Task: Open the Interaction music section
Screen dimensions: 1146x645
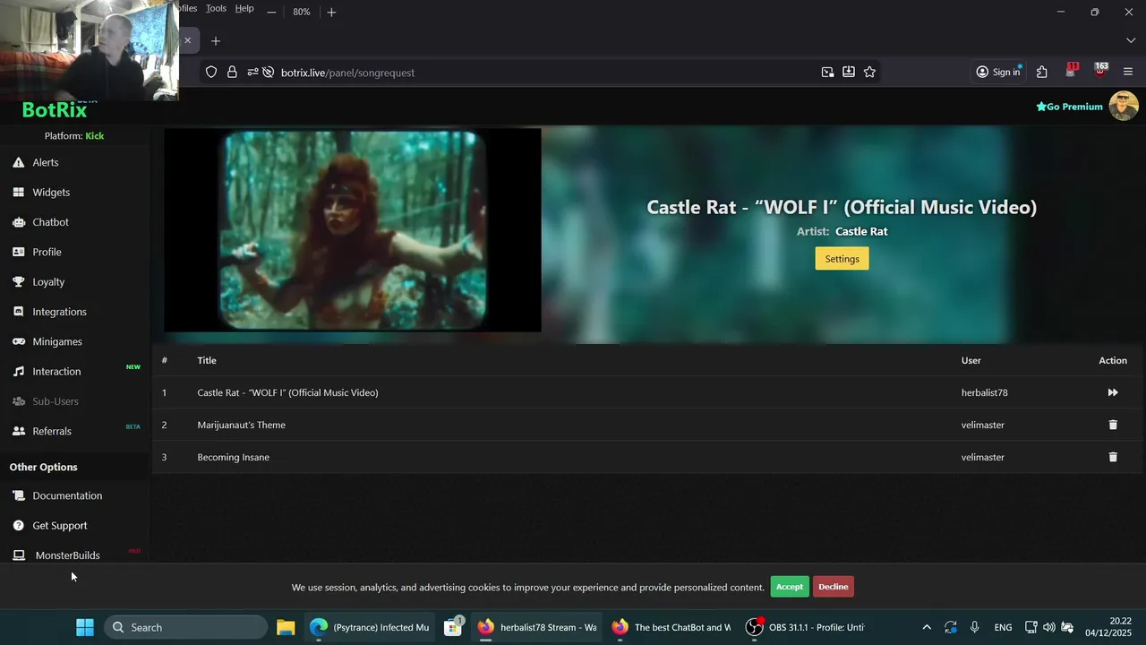Action: click(x=56, y=371)
